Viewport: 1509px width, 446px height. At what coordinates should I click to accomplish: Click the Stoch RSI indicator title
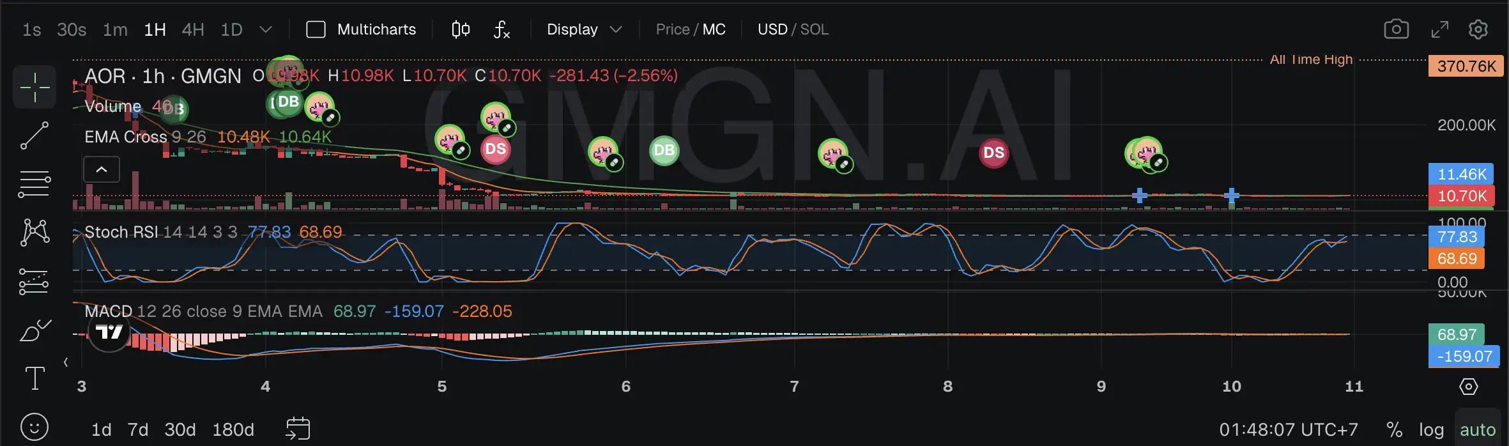click(x=121, y=232)
